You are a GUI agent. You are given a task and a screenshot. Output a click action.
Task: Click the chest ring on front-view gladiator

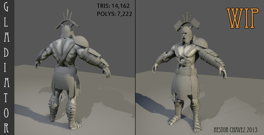(183, 60)
